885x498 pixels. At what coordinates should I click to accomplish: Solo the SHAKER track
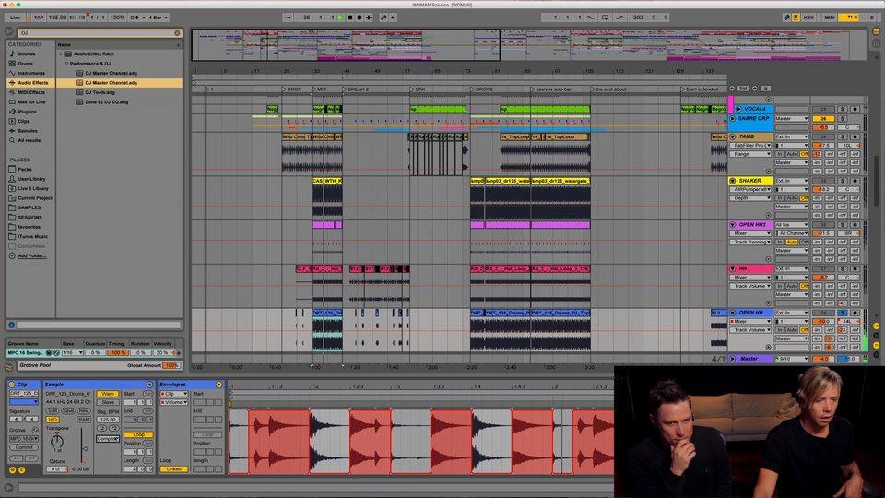[x=842, y=181]
